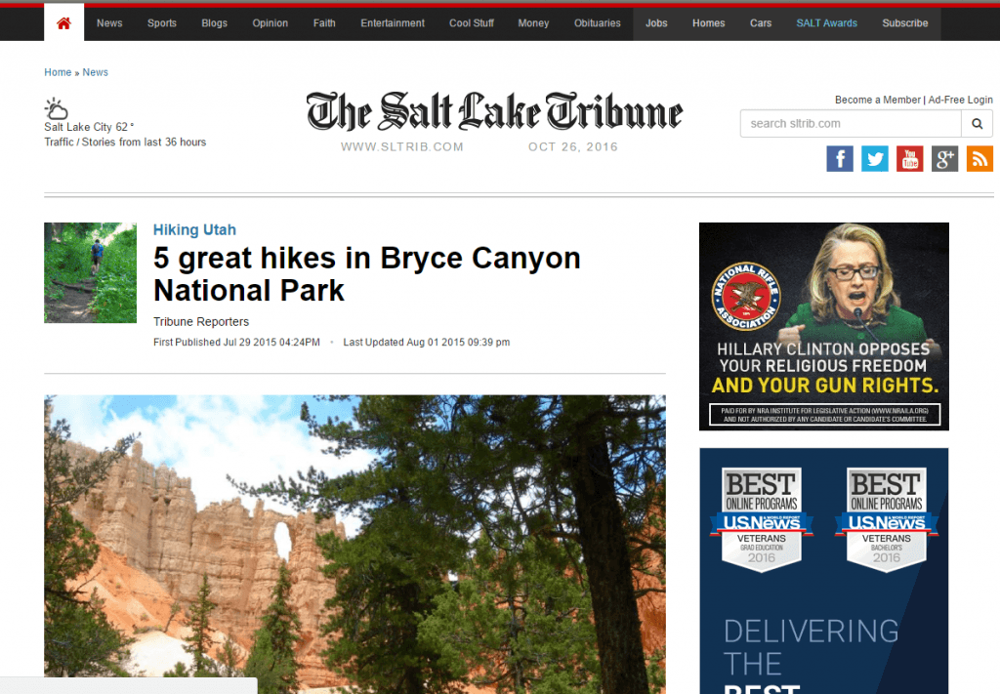Go to the Jobs section
Screen dimensions: 1000x694
(657, 23)
